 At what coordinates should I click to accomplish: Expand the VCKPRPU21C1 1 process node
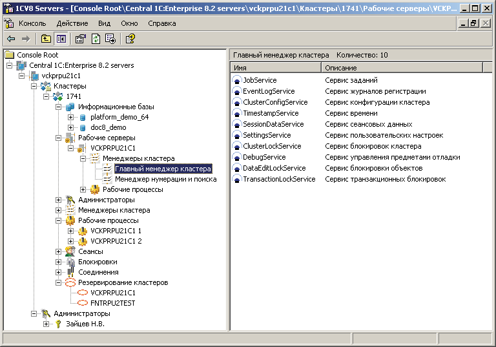click(71, 231)
